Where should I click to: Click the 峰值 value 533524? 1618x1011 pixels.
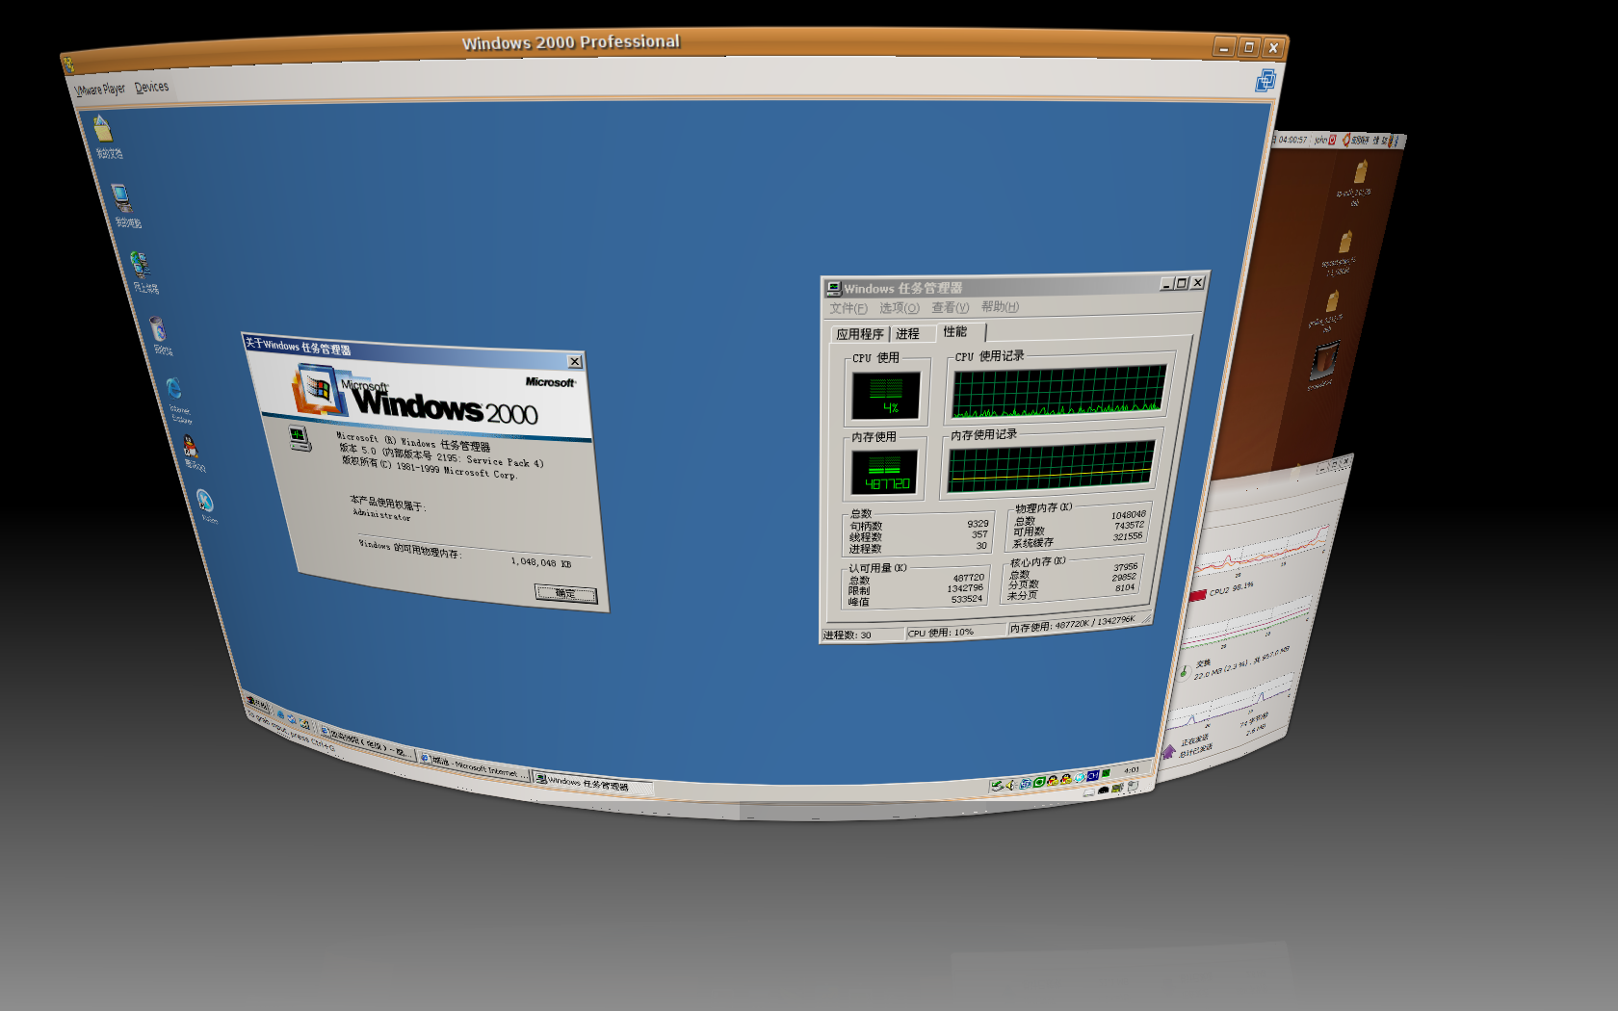(967, 599)
